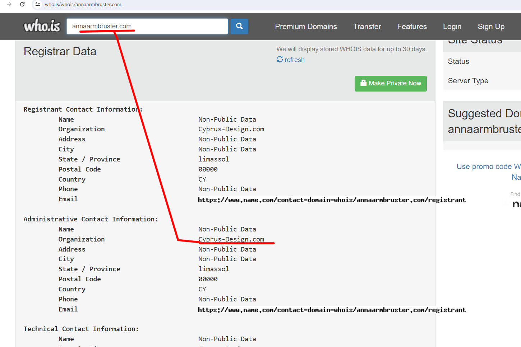The image size is (521, 347).
Task: Open site information icon in address bar
Action: tap(38, 4)
